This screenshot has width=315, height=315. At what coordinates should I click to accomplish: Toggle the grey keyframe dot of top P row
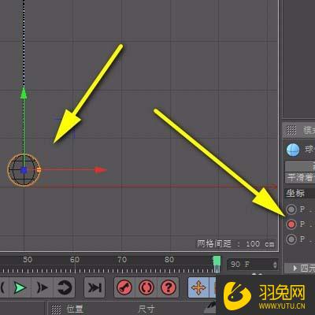(291, 209)
